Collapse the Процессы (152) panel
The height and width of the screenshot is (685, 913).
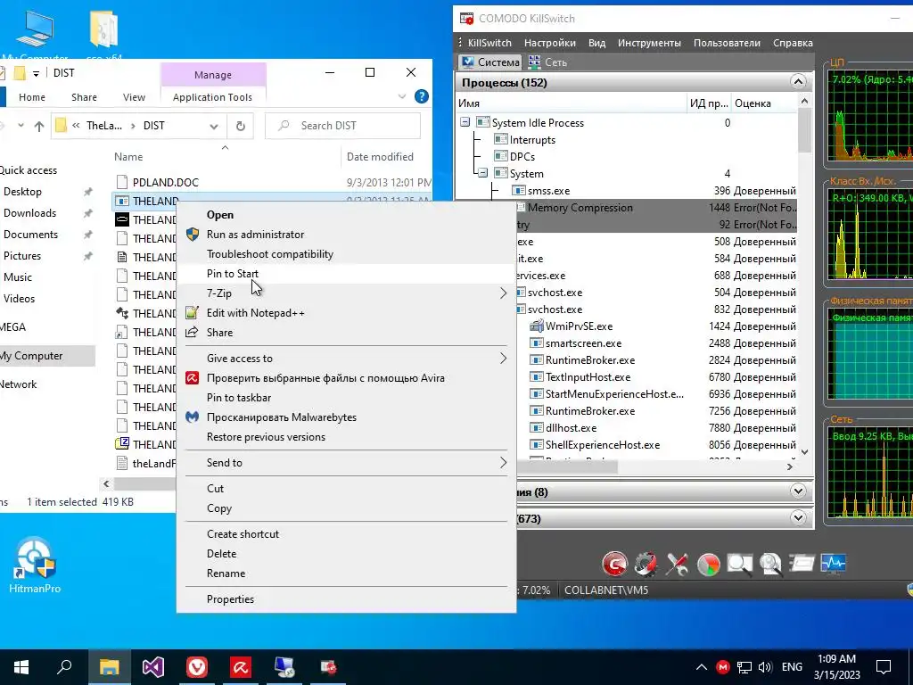tap(798, 81)
